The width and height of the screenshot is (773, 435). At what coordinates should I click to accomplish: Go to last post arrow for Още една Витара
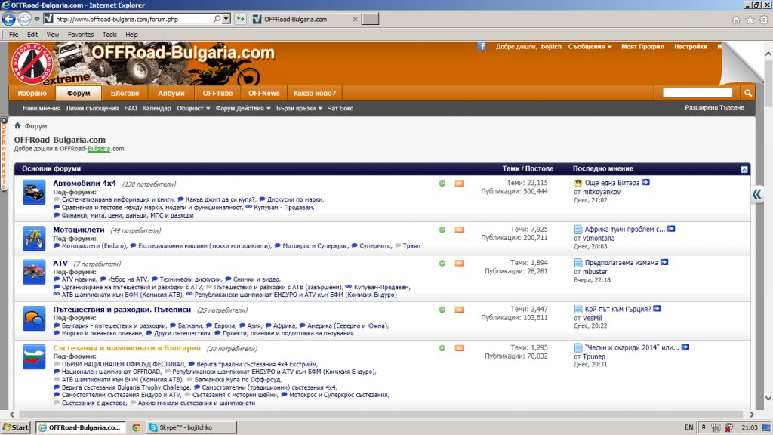(x=646, y=183)
